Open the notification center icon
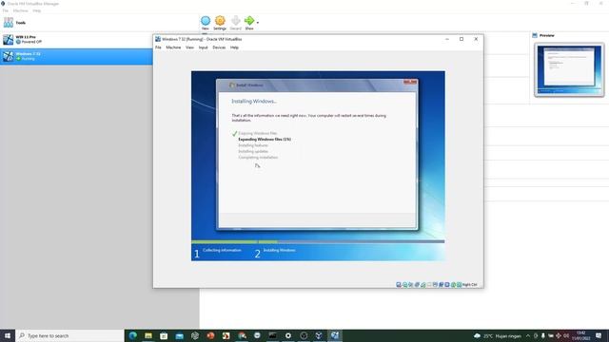The width and height of the screenshot is (609, 342). pos(599,335)
